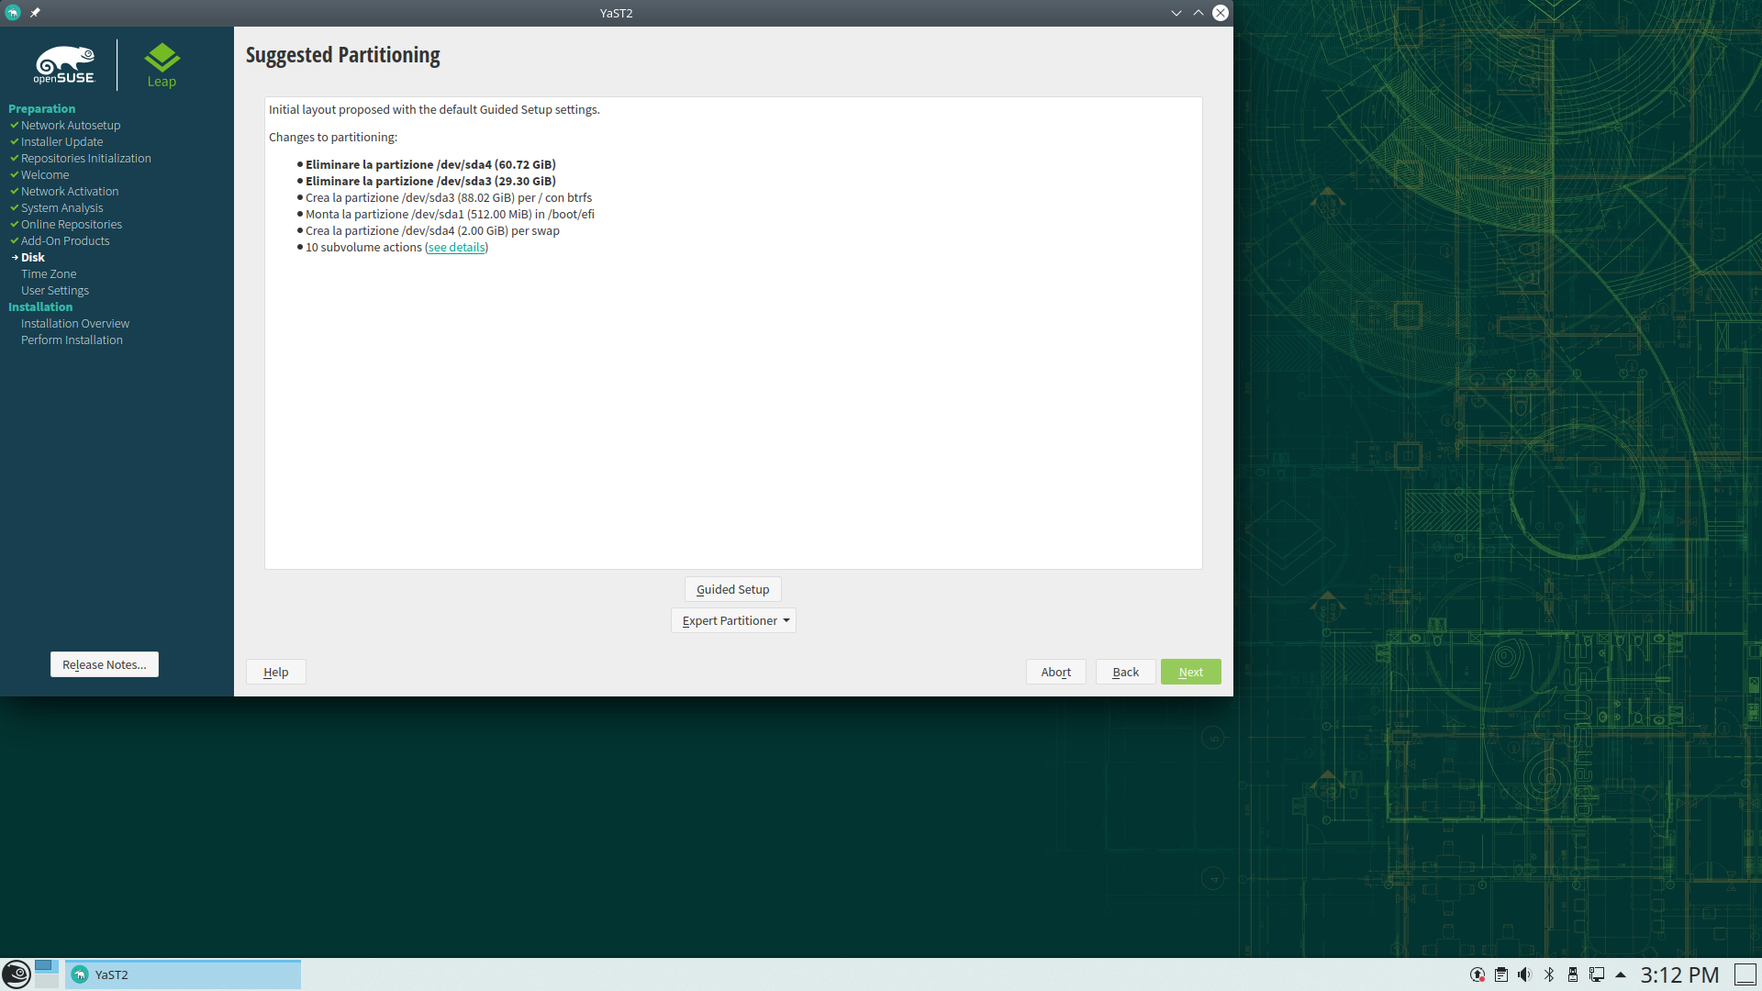Click the openSUSE application launcher icon
1762x991 pixels.
16,974
